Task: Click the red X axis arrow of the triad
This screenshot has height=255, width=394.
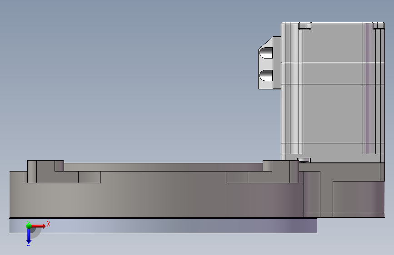Action: [38, 226]
